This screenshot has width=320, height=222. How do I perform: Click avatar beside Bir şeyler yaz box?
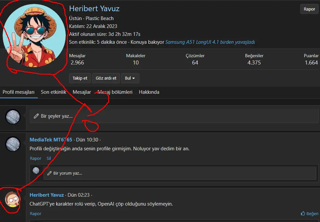pos(12,117)
